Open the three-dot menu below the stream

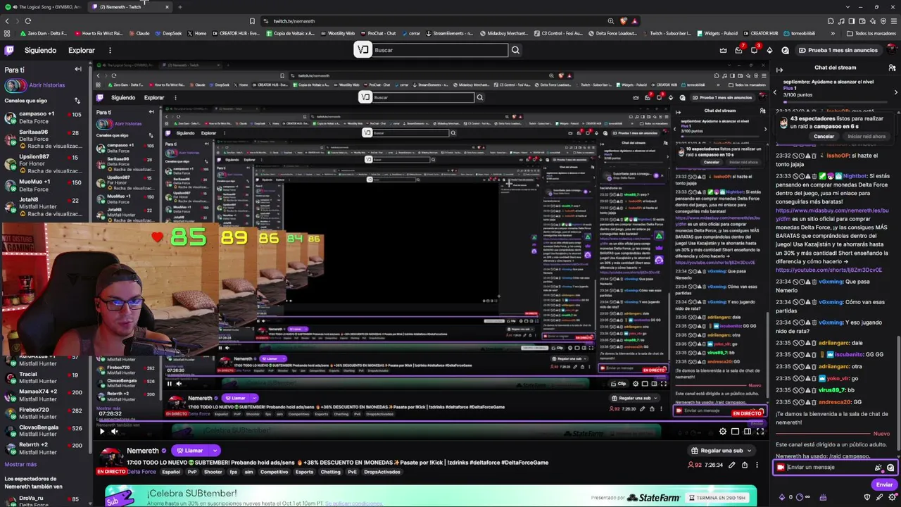click(757, 465)
